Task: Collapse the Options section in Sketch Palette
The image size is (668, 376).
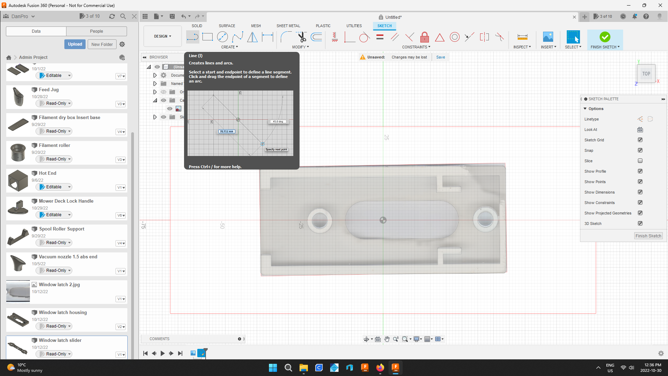Action: pyautogui.click(x=585, y=108)
